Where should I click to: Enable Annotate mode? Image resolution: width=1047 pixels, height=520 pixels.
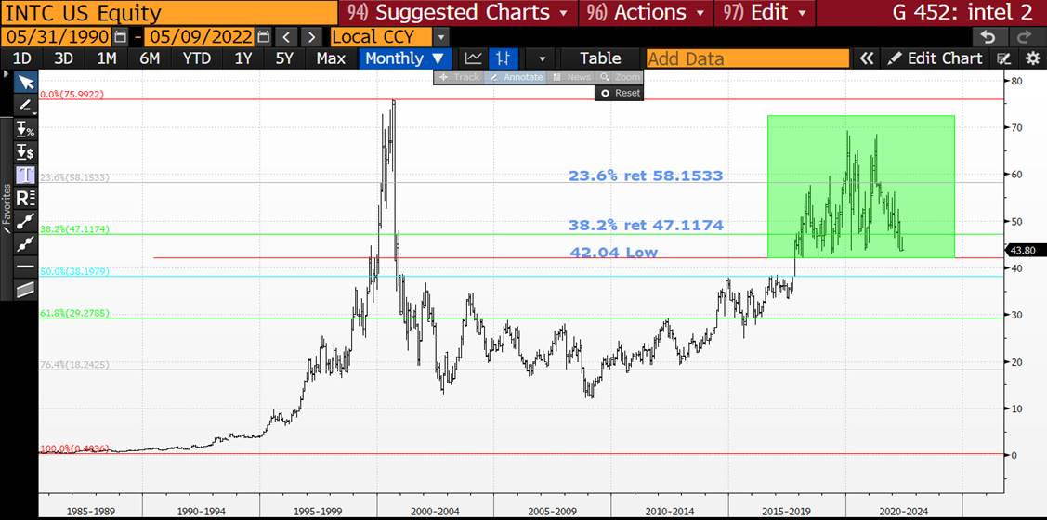tap(515, 77)
